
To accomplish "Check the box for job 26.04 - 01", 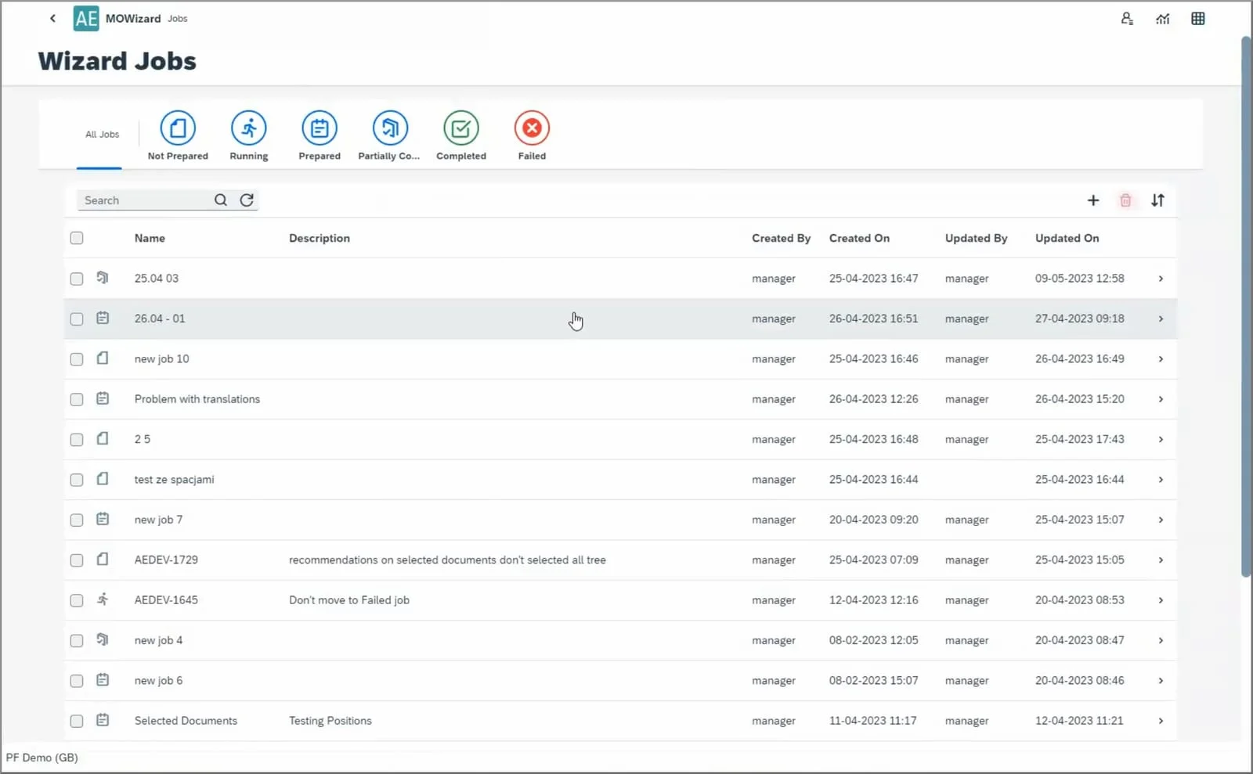I will point(77,319).
